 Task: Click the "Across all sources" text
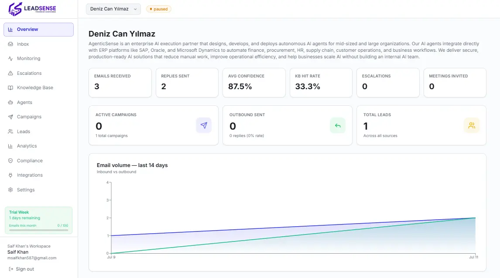[x=380, y=135]
